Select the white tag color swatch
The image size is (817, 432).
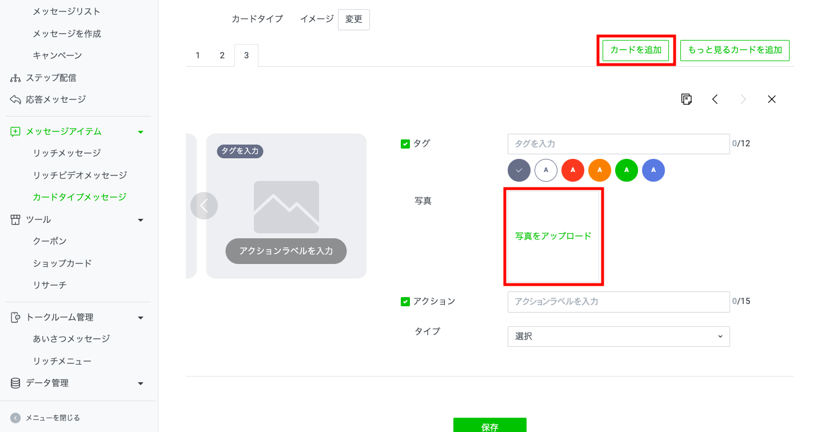pyautogui.click(x=546, y=170)
